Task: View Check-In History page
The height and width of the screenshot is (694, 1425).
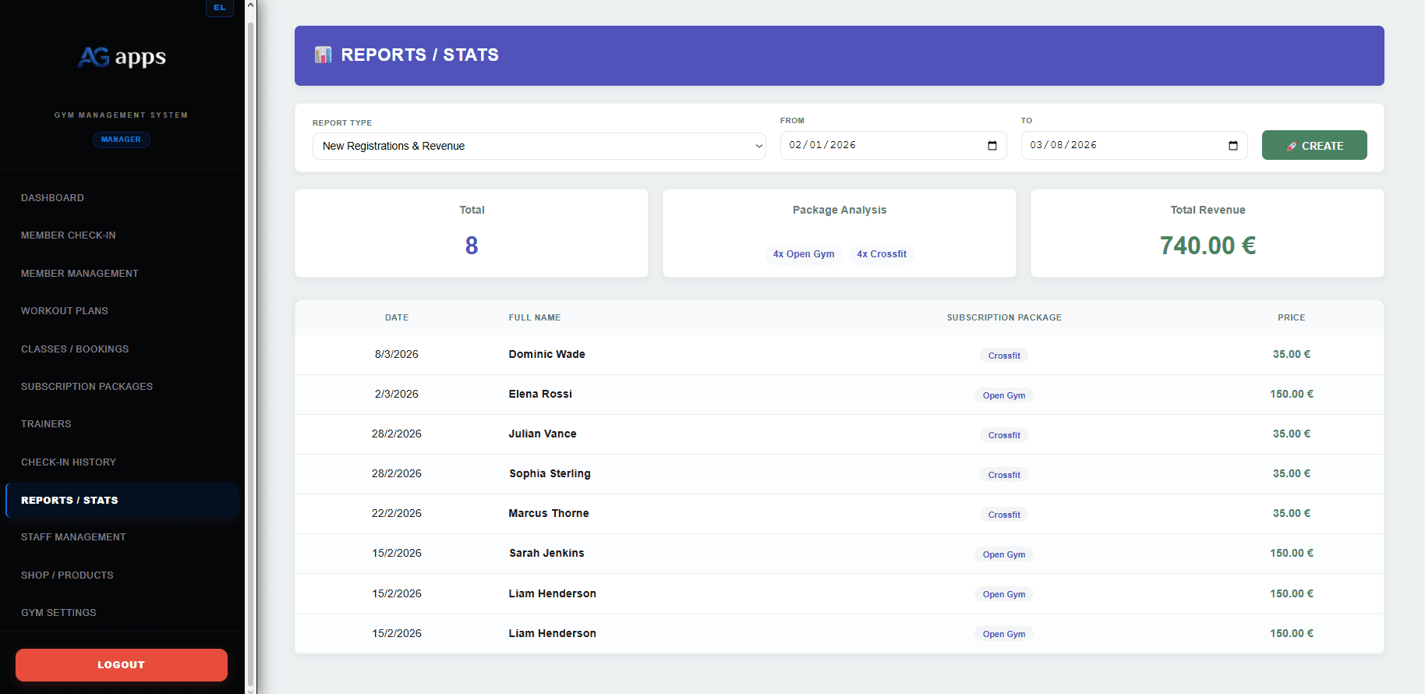Action: pos(69,462)
